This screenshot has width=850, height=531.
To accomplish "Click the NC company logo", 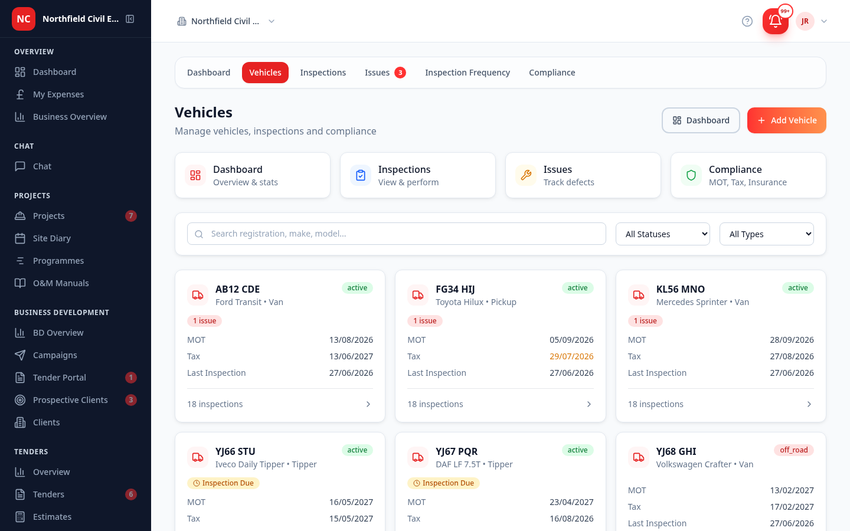I will point(24,19).
